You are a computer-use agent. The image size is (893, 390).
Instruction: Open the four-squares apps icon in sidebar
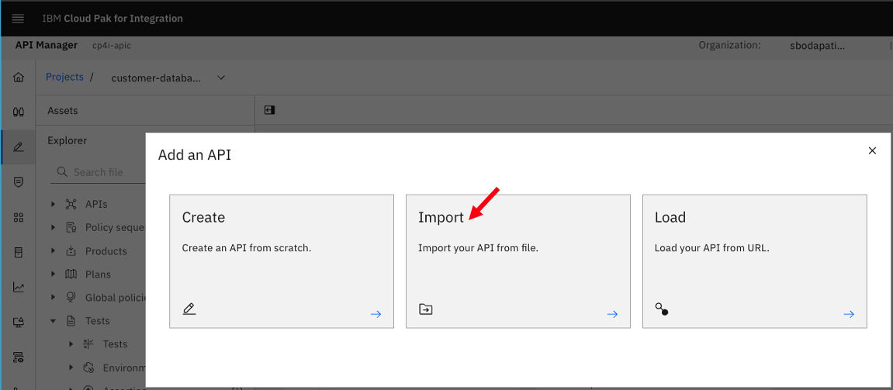coord(18,218)
